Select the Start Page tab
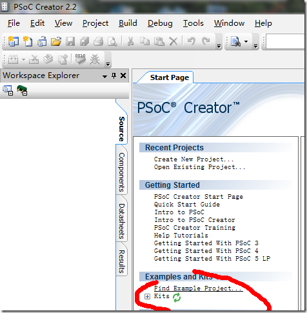This screenshot has height=313, width=307. (x=170, y=77)
